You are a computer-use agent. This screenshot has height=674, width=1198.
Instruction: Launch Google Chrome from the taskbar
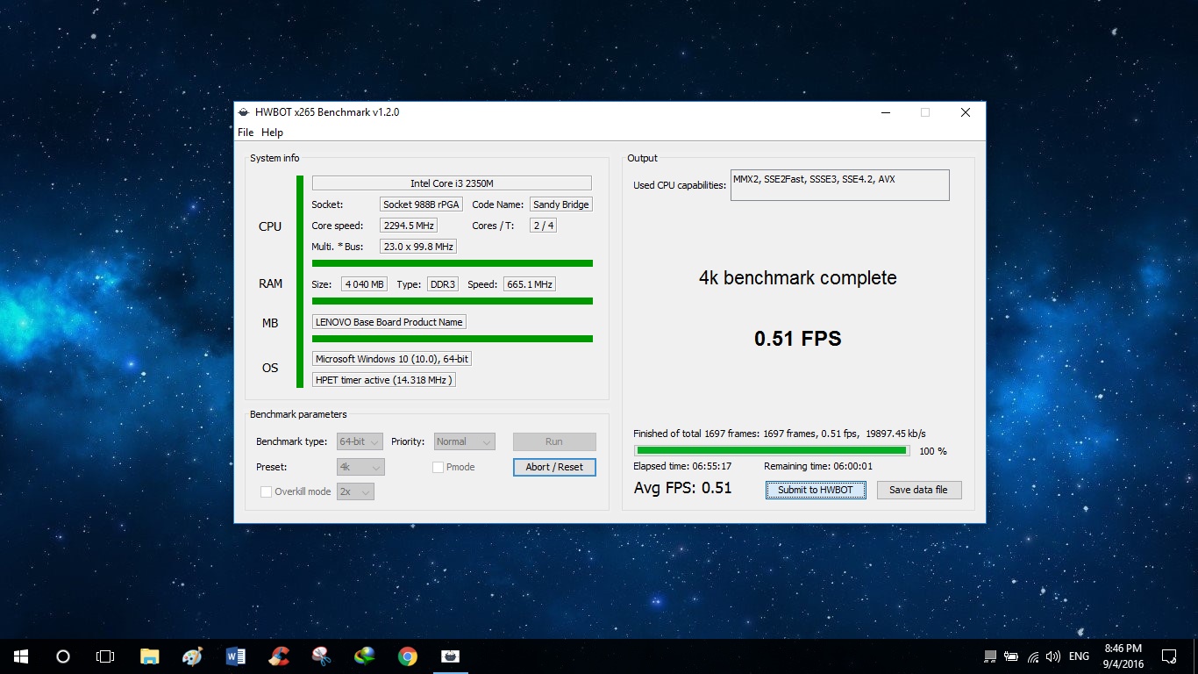pyautogui.click(x=408, y=656)
